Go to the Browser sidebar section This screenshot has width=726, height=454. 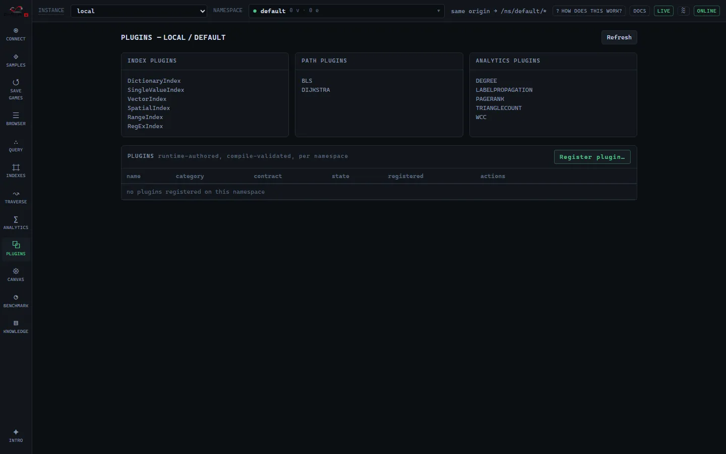tap(16, 119)
